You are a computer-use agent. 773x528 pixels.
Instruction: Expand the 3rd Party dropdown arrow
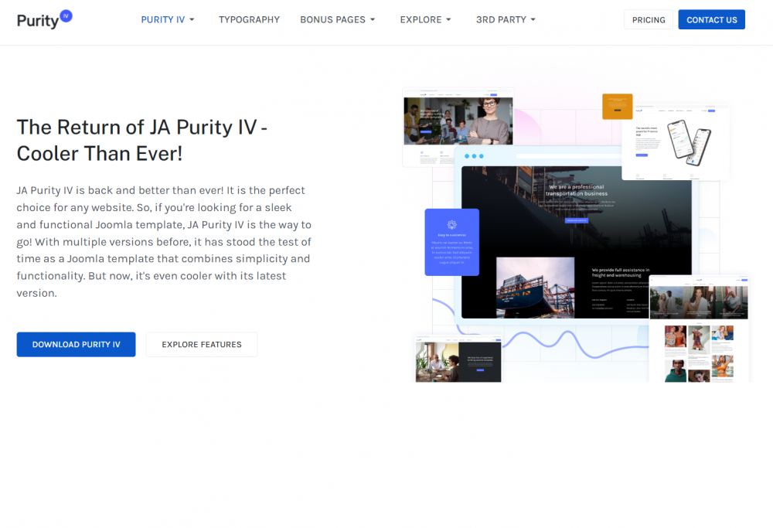point(533,20)
